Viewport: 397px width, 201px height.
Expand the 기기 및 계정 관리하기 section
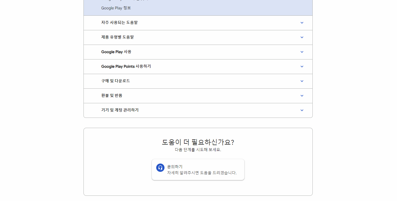[198, 110]
